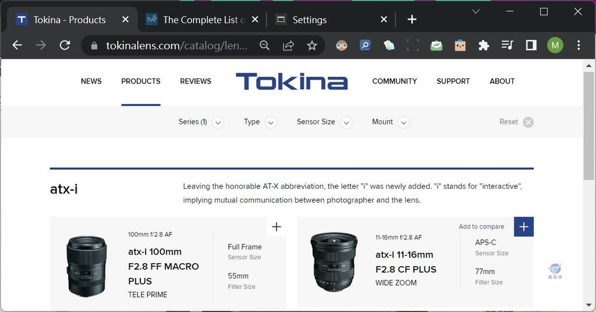Toggle the browser side panel icon

click(x=531, y=45)
